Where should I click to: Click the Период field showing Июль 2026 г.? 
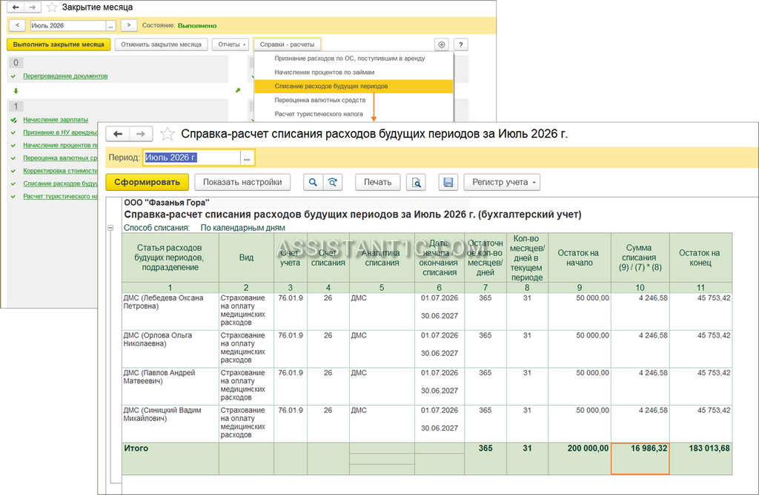coord(192,158)
